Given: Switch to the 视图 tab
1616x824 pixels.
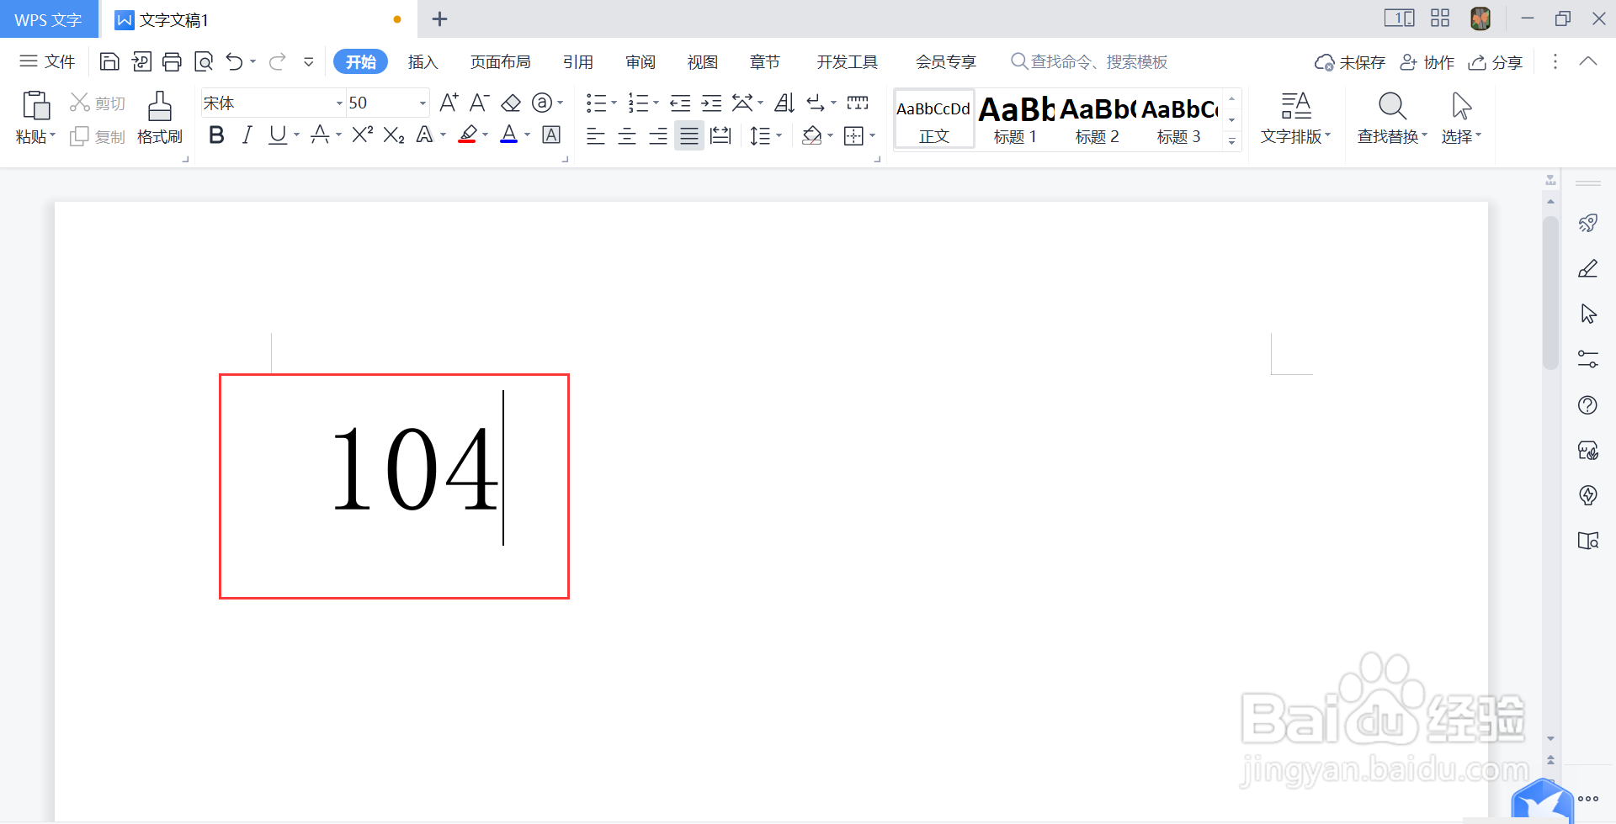Looking at the screenshot, I should tap(703, 61).
